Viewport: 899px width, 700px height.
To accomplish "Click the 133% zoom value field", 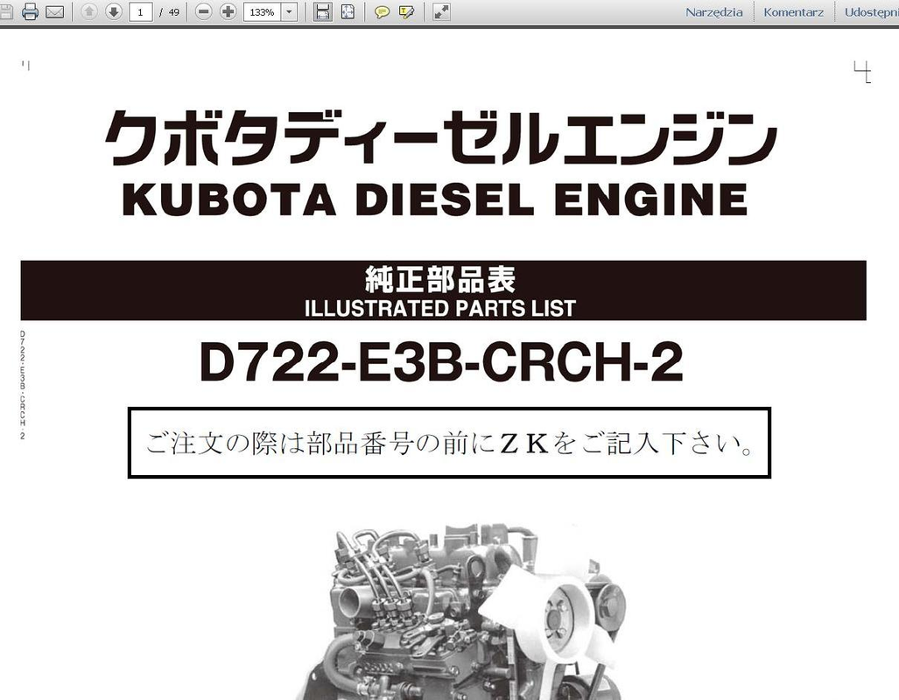I will (262, 12).
